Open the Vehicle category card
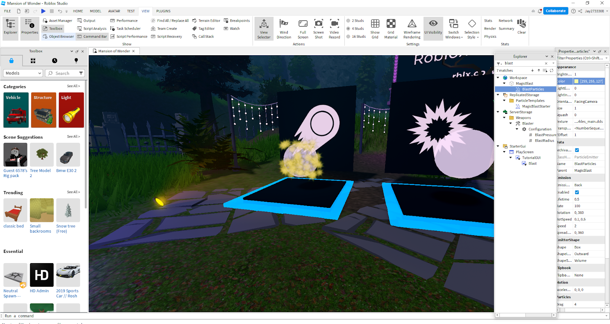The image size is (610, 324). point(16,110)
